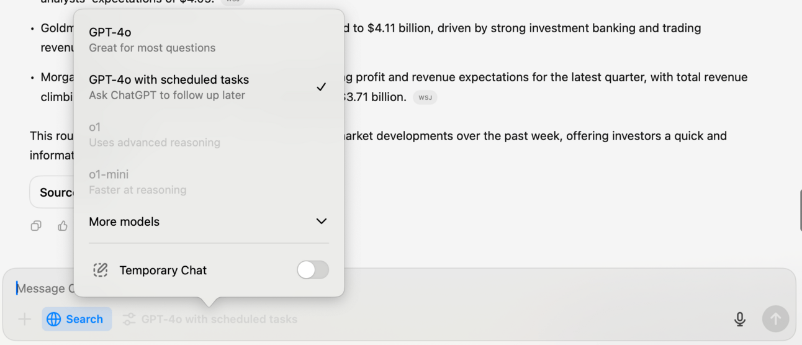Image resolution: width=802 pixels, height=345 pixels.
Task: Start voice dictation with microphone icon
Action: [740, 319]
